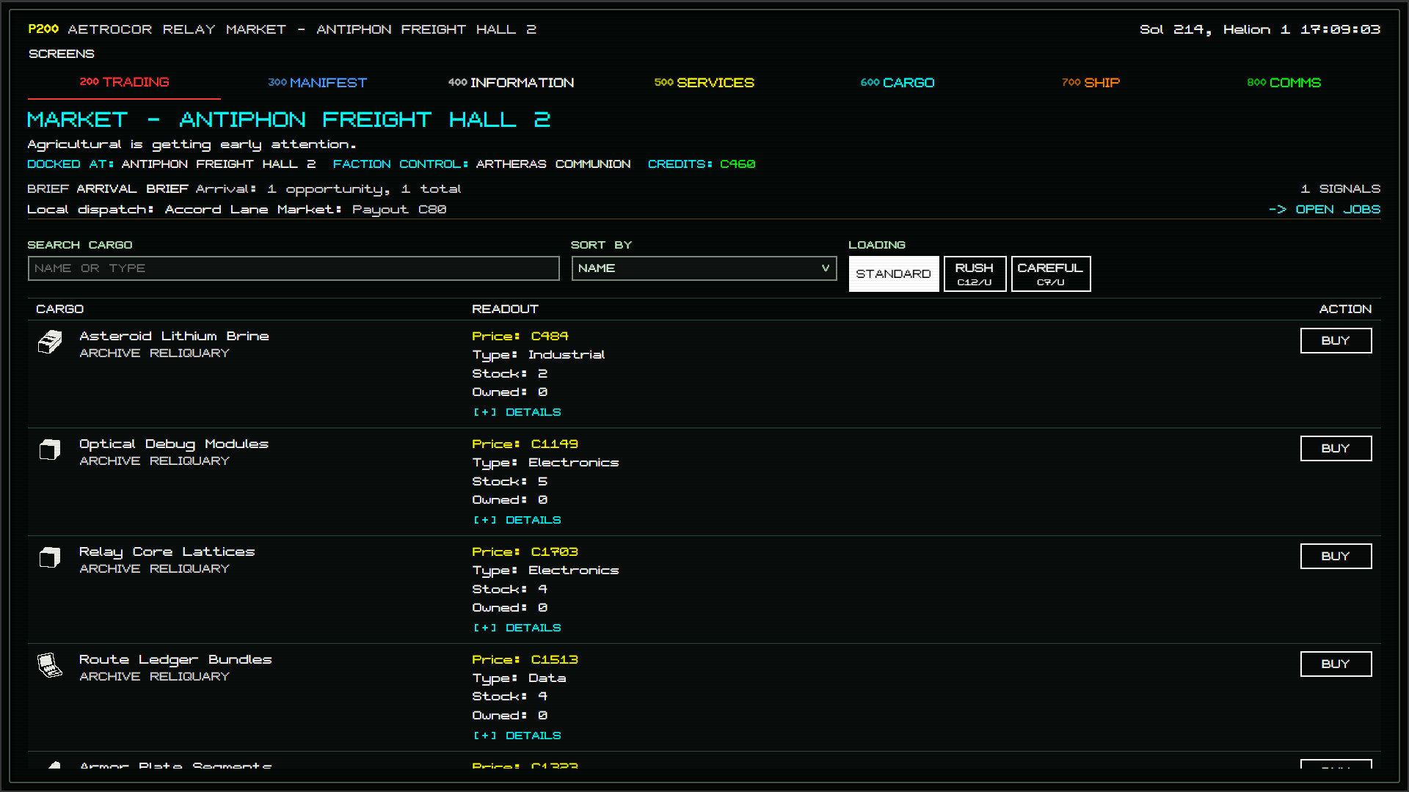Click the Optical Debug Modules cargo icon
Image resolution: width=1409 pixels, height=792 pixels.
[x=50, y=450]
